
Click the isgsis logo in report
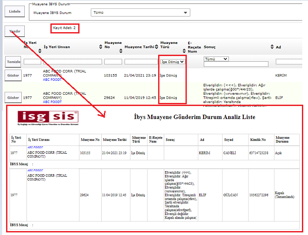[x=48, y=117]
